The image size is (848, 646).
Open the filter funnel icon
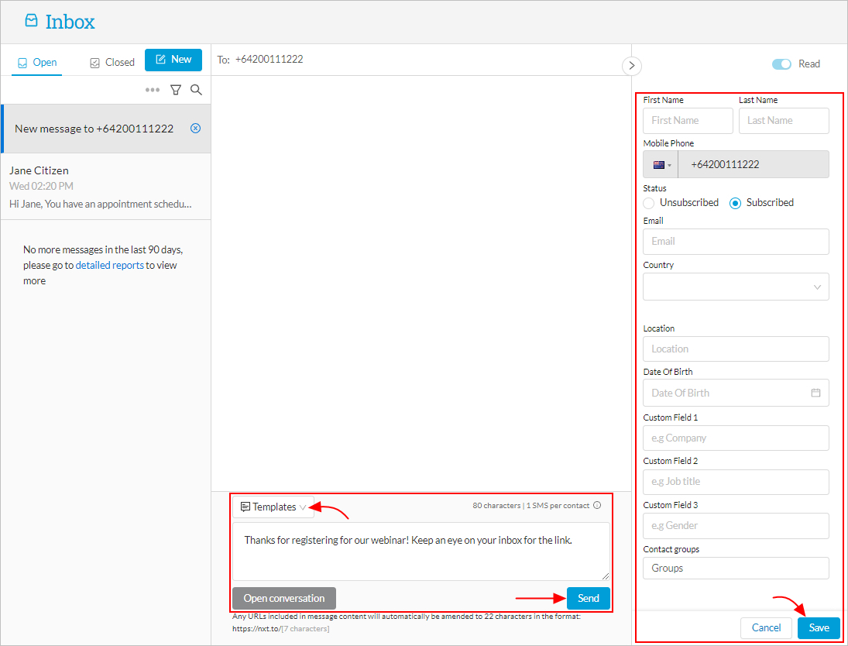coord(176,90)
